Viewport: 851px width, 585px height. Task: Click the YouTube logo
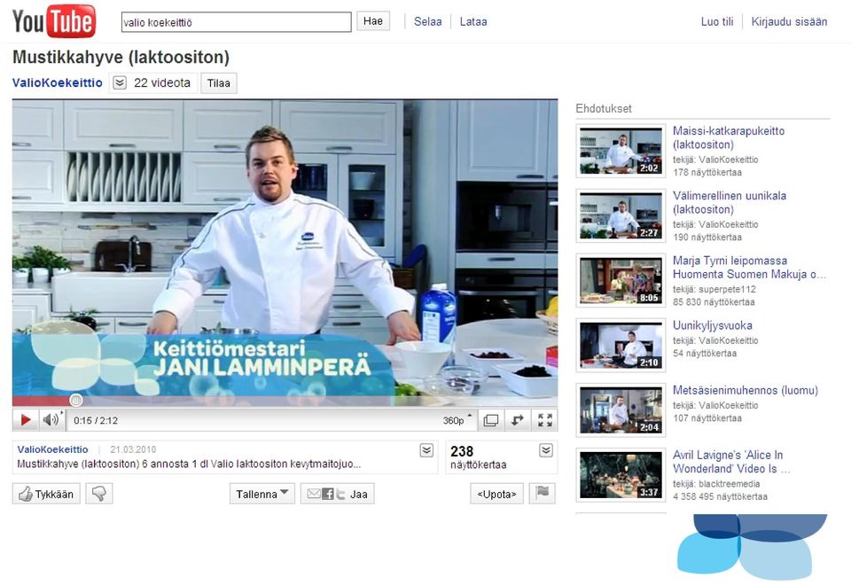(54, 21)
